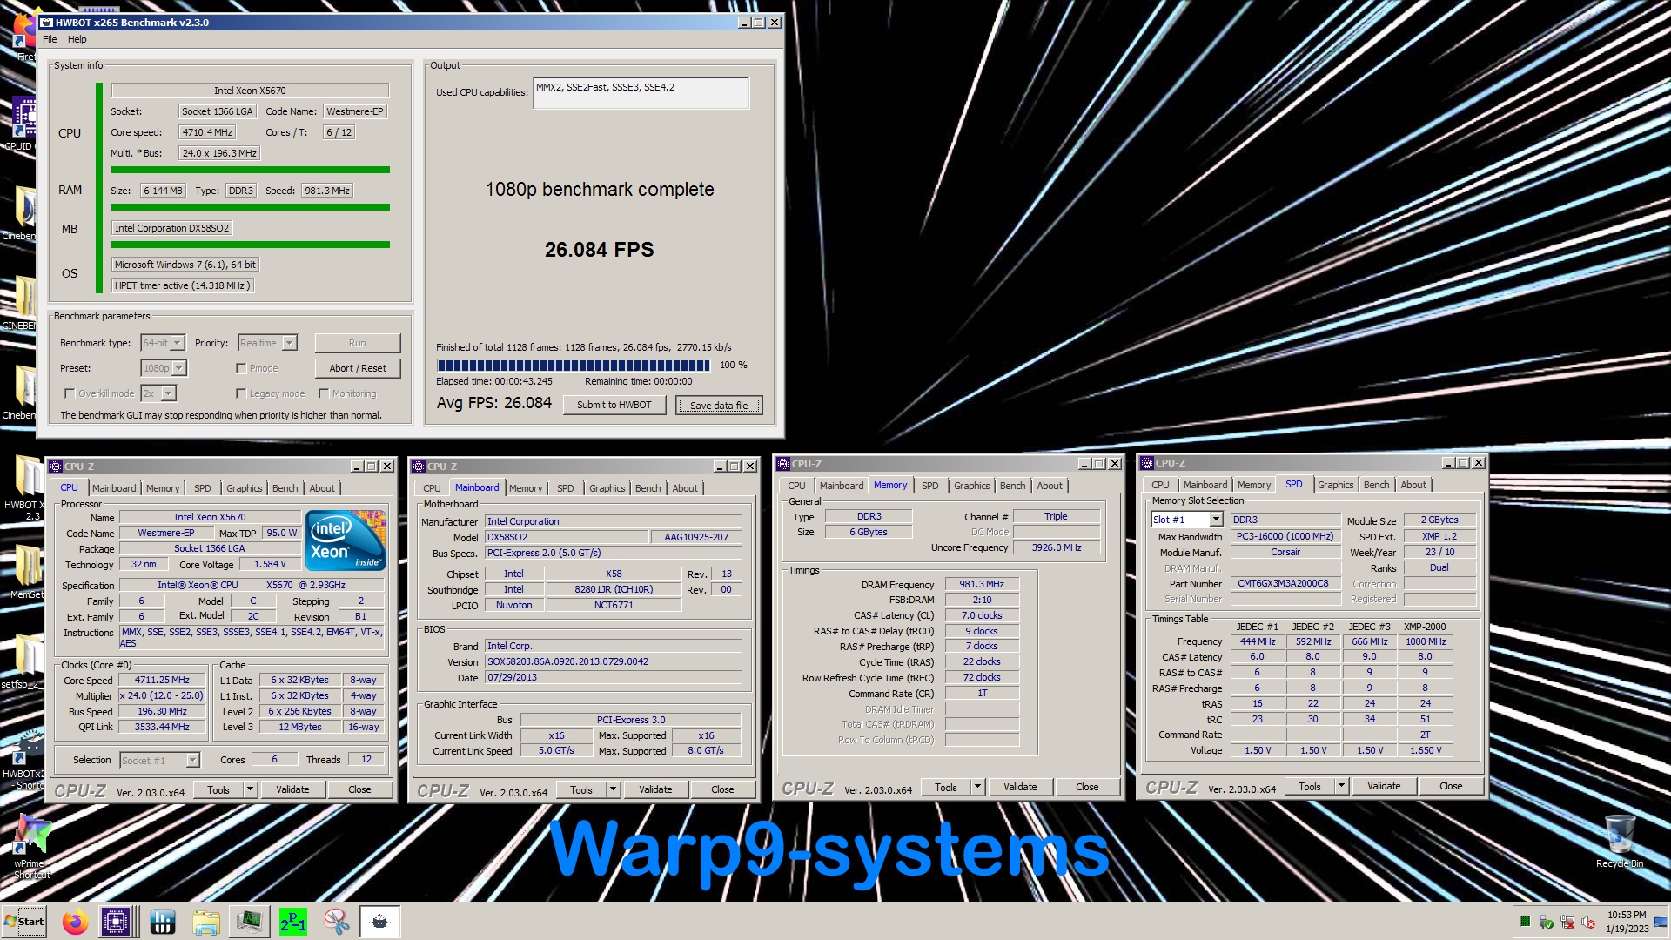Expand Tools arrow in CPU-Z Mainboard window
Viewport: 1671px width, 940px height.
click(613, 789)
